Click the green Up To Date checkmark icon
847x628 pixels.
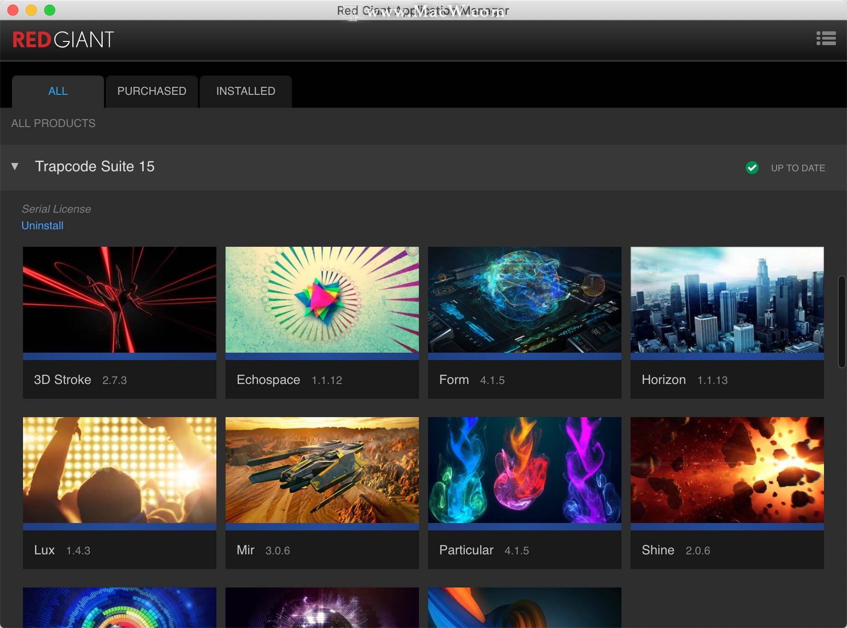click(x=752, y=168)
